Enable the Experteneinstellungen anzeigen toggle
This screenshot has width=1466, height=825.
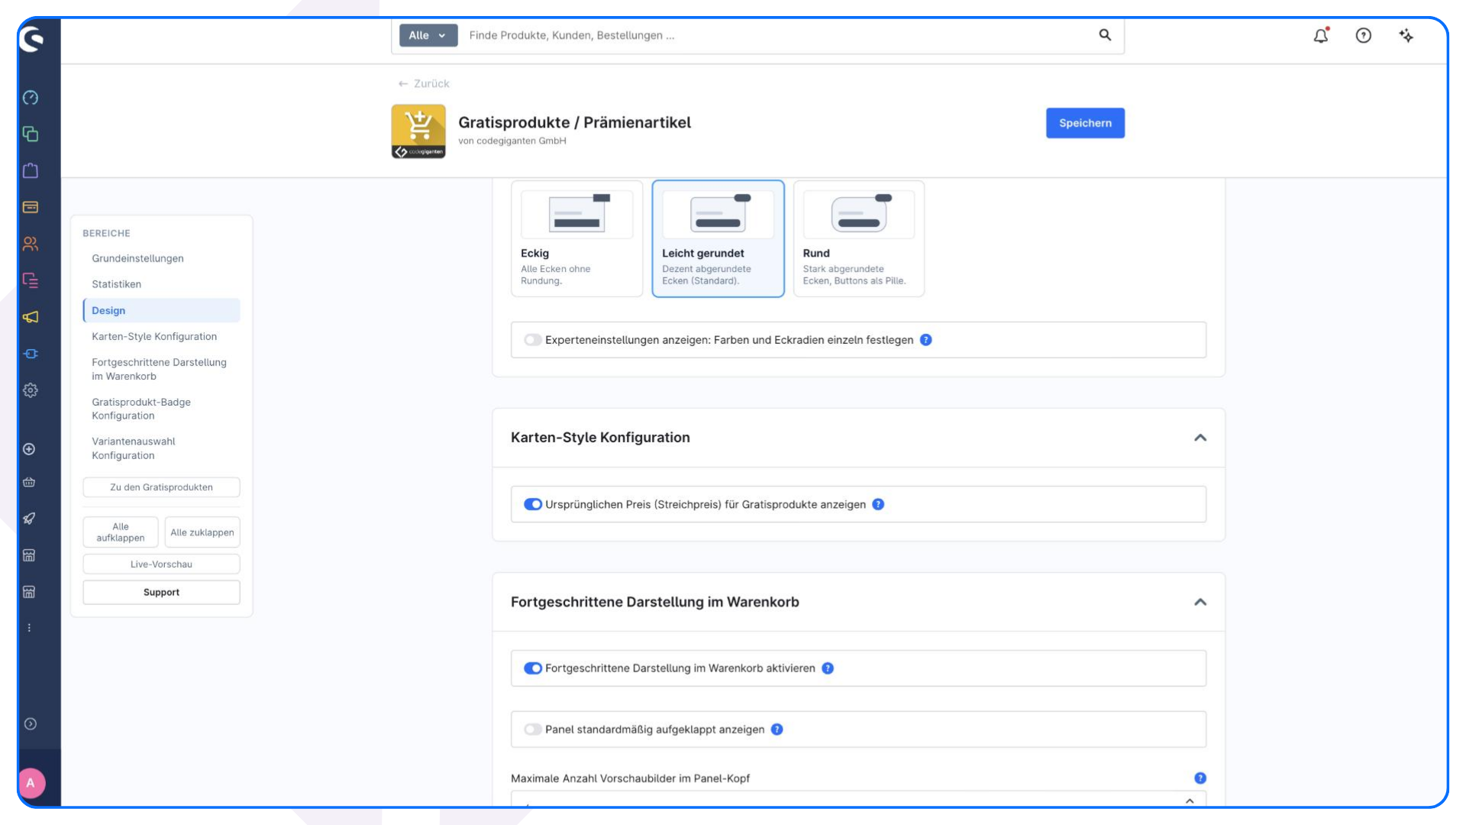tap(533, 340)
